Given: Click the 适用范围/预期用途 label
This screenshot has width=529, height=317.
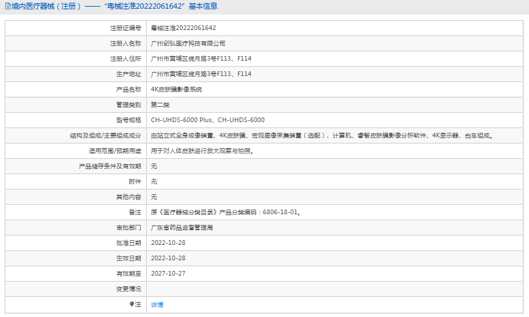Looking at the screenshot, I should pyautogui.click(x=115, y=151).
